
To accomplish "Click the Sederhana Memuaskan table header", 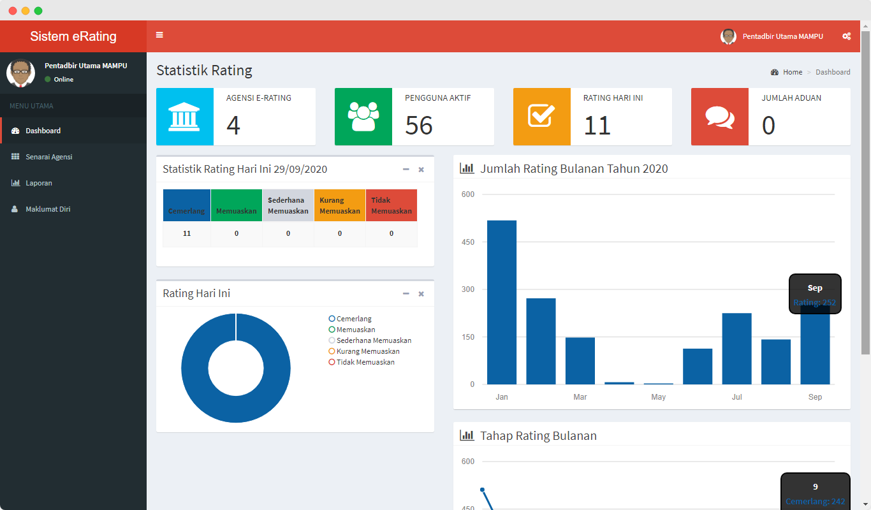I will [288, 205].
